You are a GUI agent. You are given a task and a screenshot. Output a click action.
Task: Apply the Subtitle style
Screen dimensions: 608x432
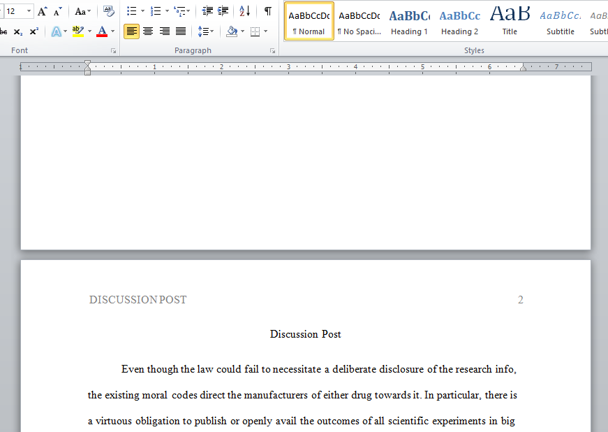pyautogui.click(x=561, y=21)
